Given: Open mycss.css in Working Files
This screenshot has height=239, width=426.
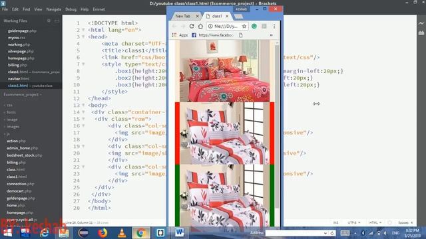Looking at the screenshot, I should pos(17,38).
